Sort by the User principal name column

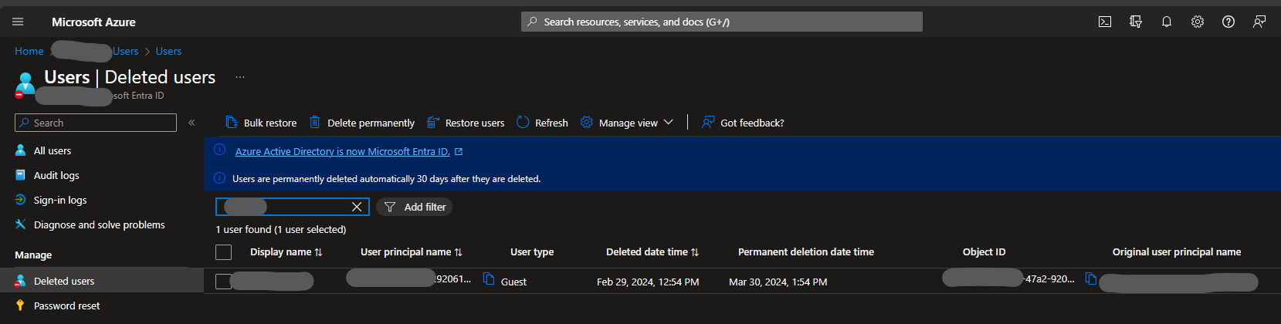coord(411,251)
